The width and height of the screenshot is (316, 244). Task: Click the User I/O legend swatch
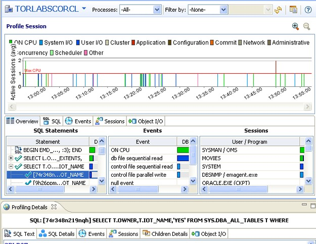pos(78,42)
